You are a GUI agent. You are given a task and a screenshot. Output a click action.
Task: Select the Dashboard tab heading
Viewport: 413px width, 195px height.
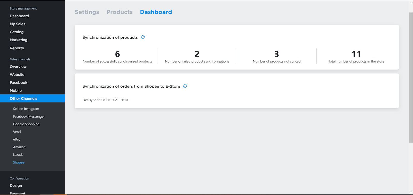tap(156, 12)
